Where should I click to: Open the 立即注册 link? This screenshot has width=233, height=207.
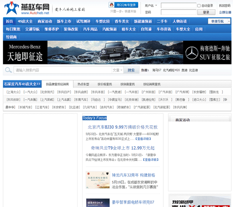point(225,12)
